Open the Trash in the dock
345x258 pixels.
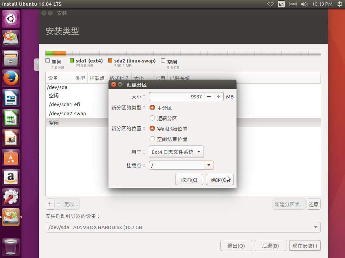point(11,247)
